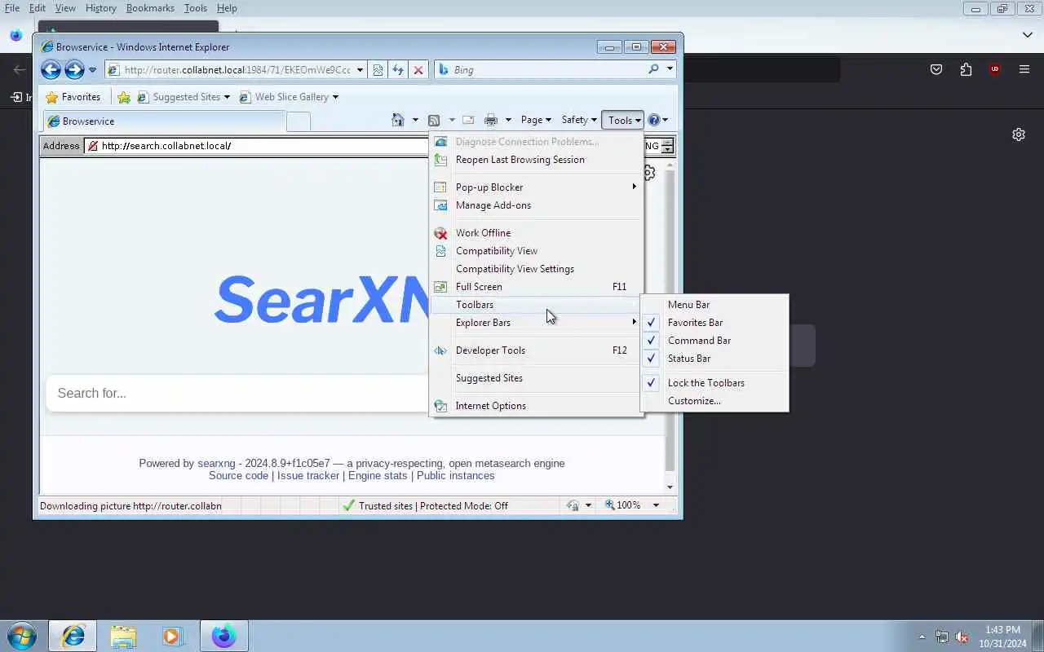Screen dimensions: 1044x652
Task: Toggle the Compatibility View icon in address bar
Action: click(x=378, y=70)
